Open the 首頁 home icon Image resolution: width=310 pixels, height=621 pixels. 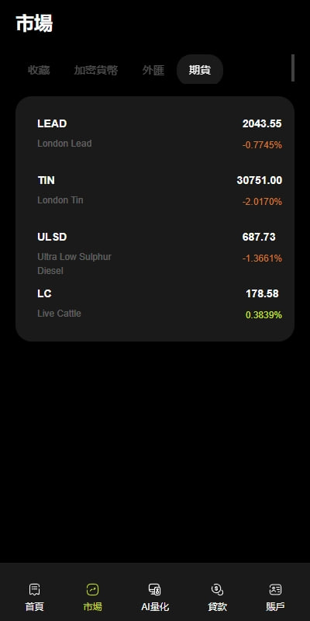coord(34,590)
